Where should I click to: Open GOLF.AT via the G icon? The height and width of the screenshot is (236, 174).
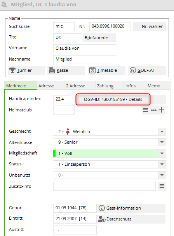click(133, 70)
